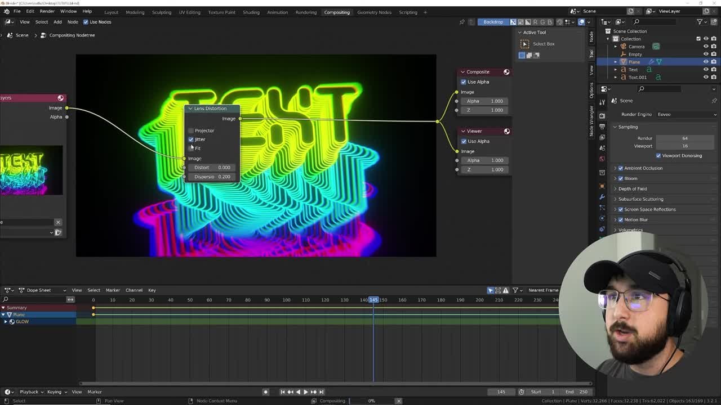This screenshot has width=721, height=405.
Task: Click the Backdrop button in the header
Action: 492,22
